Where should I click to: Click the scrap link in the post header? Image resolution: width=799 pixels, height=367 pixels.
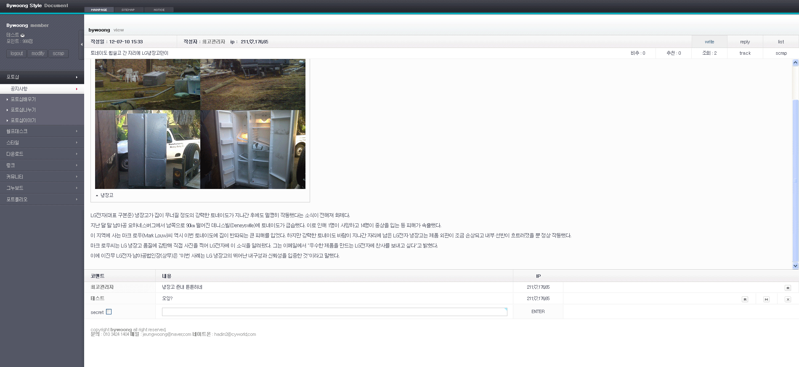(781, 53)
